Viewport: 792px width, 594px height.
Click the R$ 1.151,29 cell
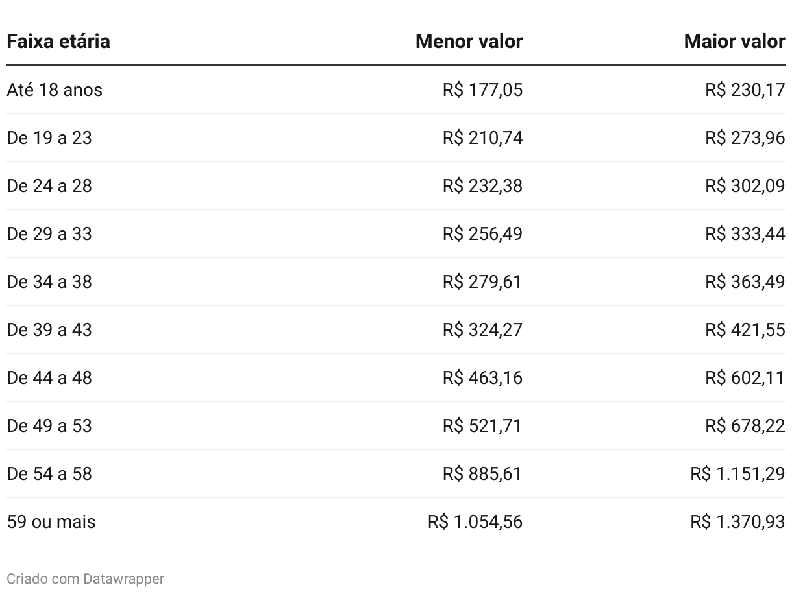click(x=737, y=473)
